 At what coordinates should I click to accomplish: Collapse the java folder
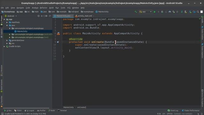click(x=7, y=26)
